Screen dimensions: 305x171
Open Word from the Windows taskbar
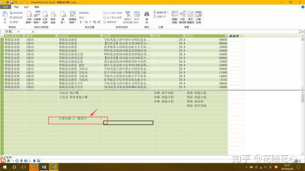(44, 167)
